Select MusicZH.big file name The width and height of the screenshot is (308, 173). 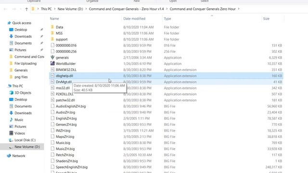coord(65,149)
